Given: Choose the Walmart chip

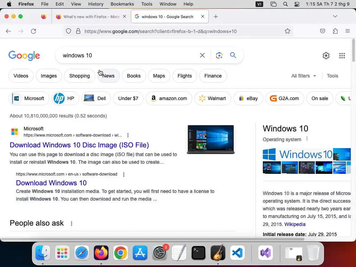Looking at the screenshot, I should (x=213, y=98).
